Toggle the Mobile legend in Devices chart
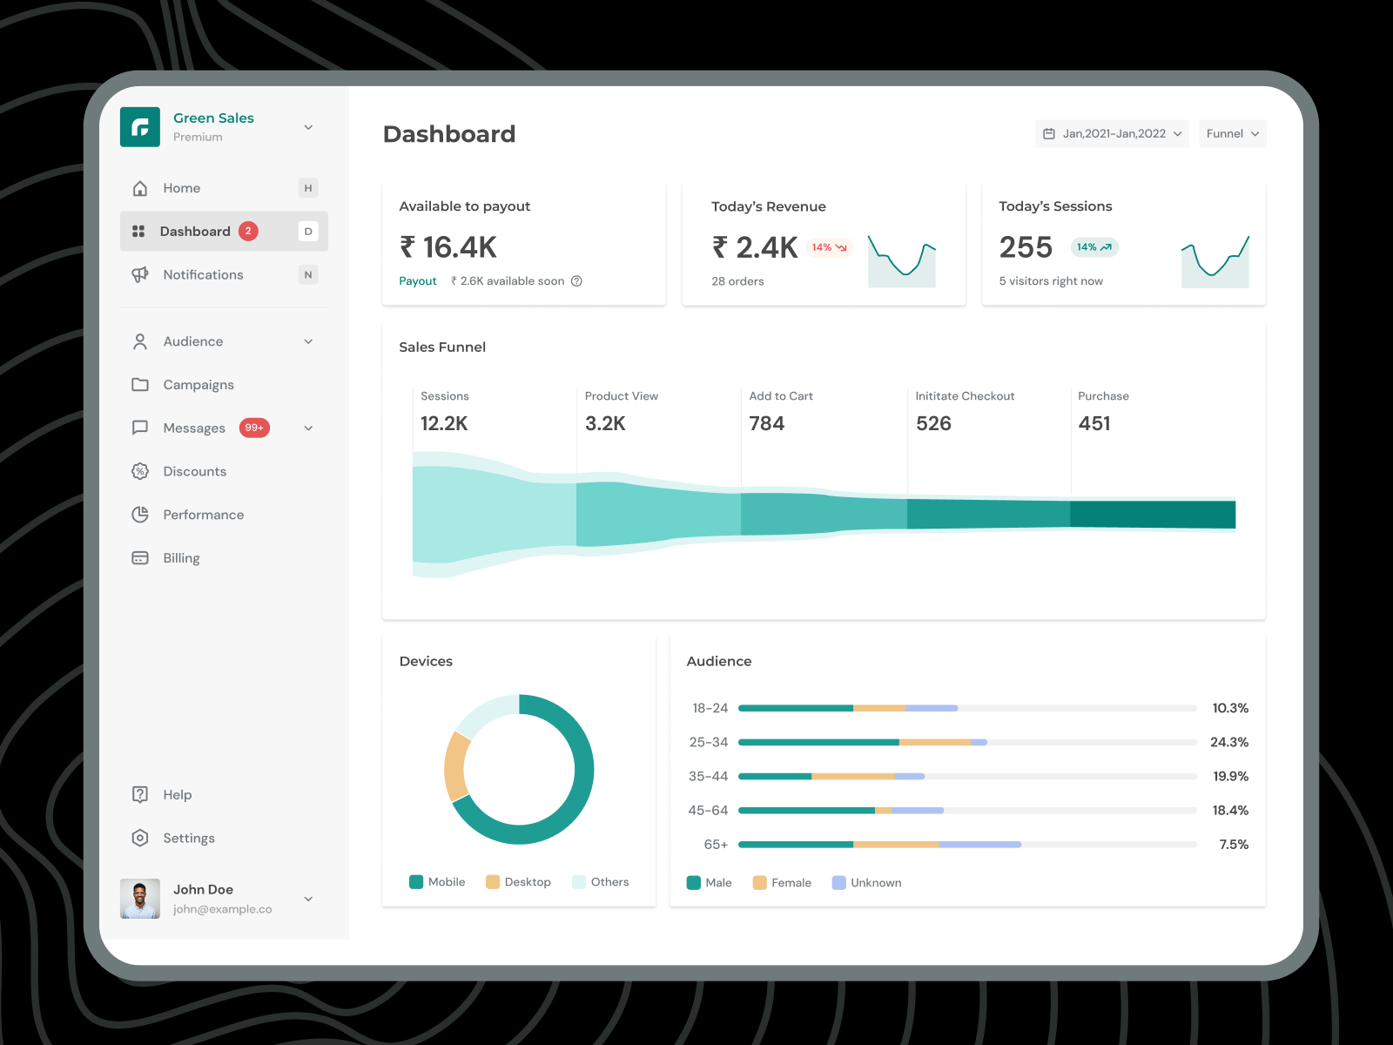Screen dimensions: 1393x1045 point(437,882)
